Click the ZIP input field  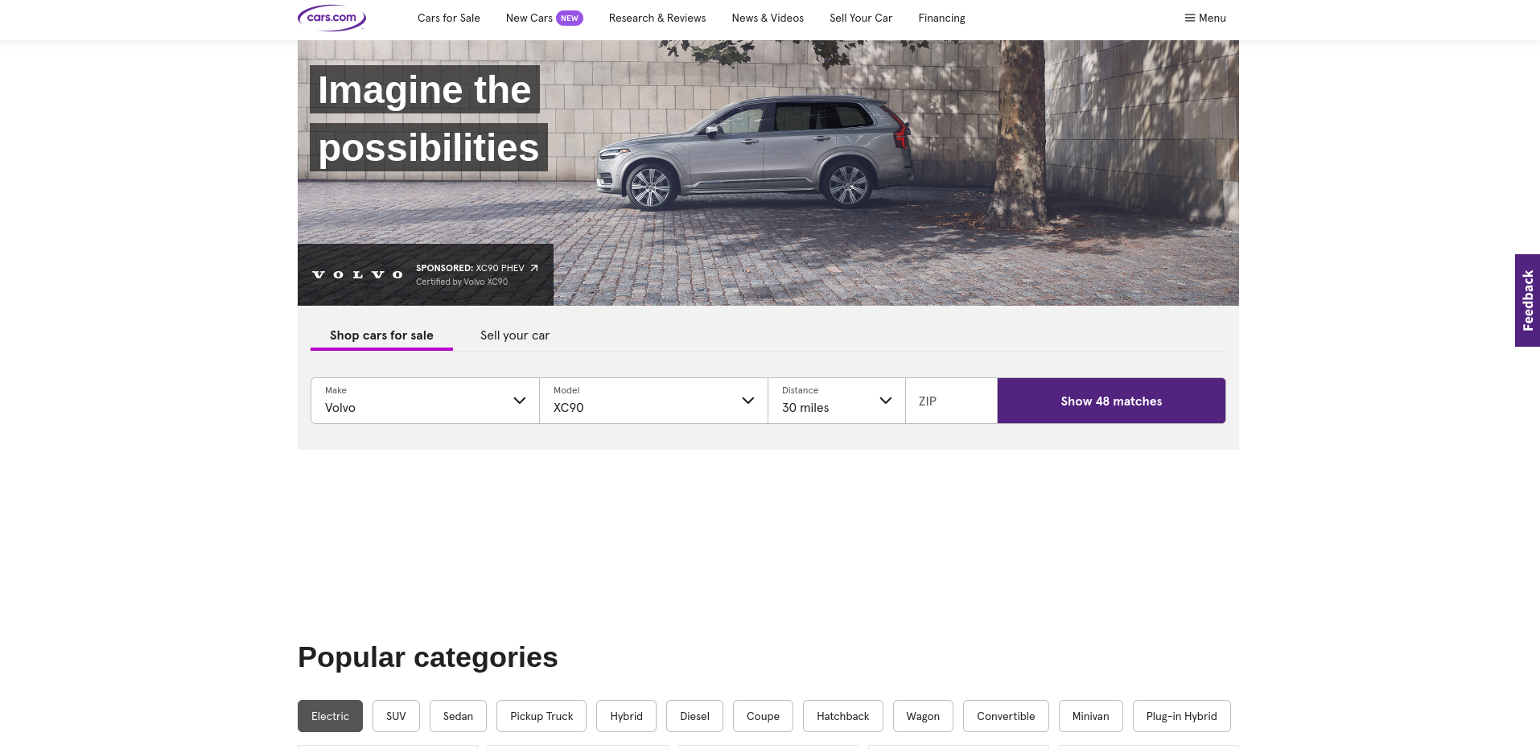pyautogui.click(x=951, y=401)
